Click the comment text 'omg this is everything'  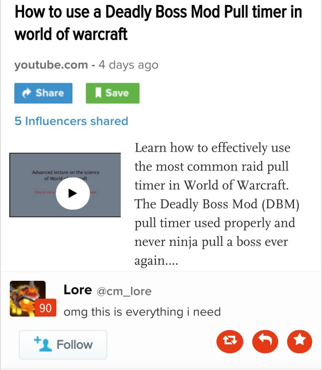tap(123, 312)
